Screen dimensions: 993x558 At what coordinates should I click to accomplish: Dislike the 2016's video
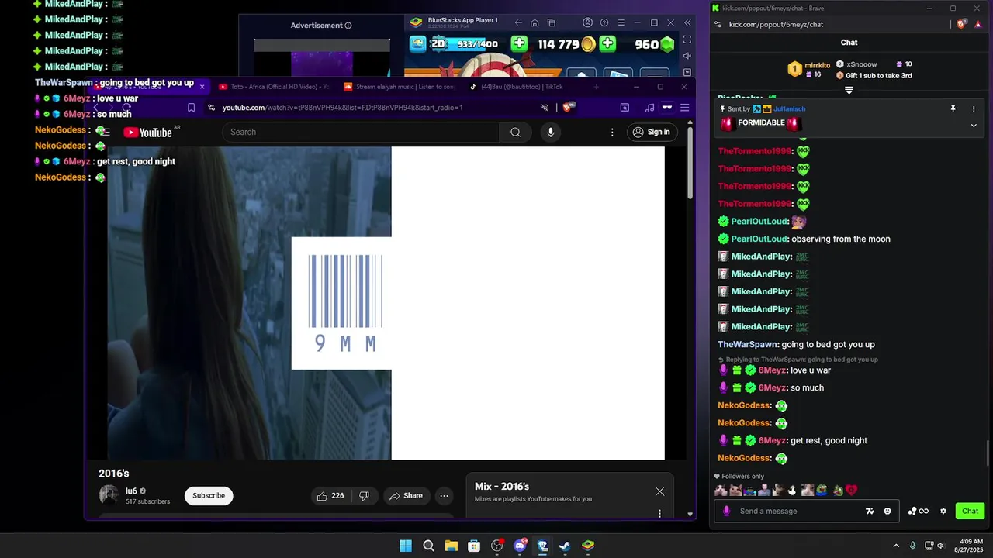(364, 496)
